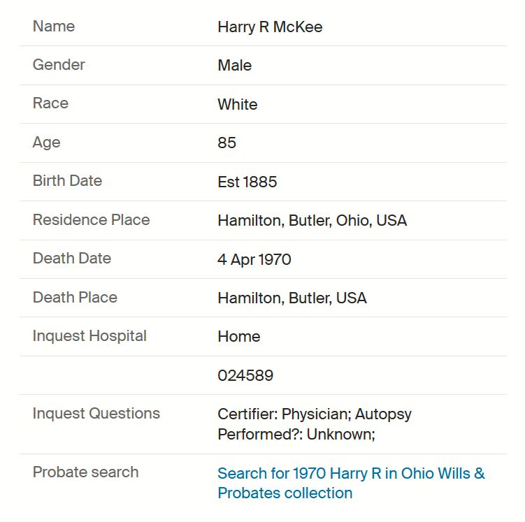Screen dimensions: 525x522
Task: Click the Death Place label
Action: pyautogui.click(x=75, y=297)
